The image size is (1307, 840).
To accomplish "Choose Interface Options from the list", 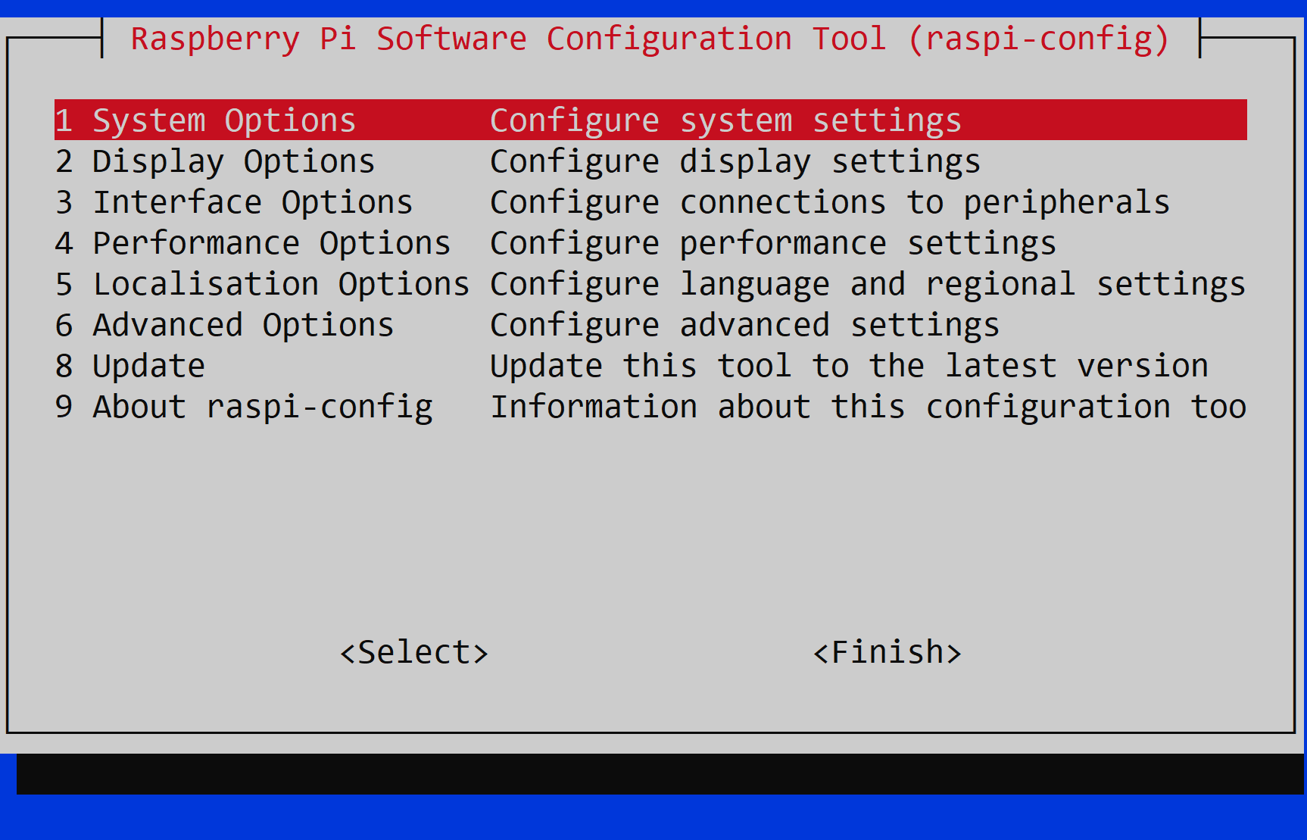I will pos(650,202).
